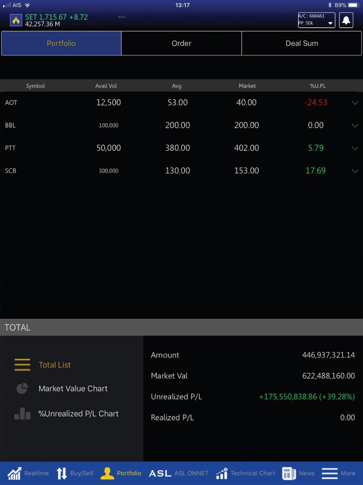Click SCB average price 130.00

pos(178,171)
